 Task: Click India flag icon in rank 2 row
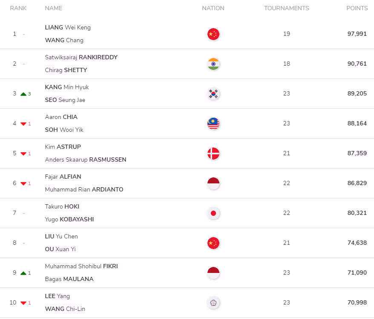[213, 64]
